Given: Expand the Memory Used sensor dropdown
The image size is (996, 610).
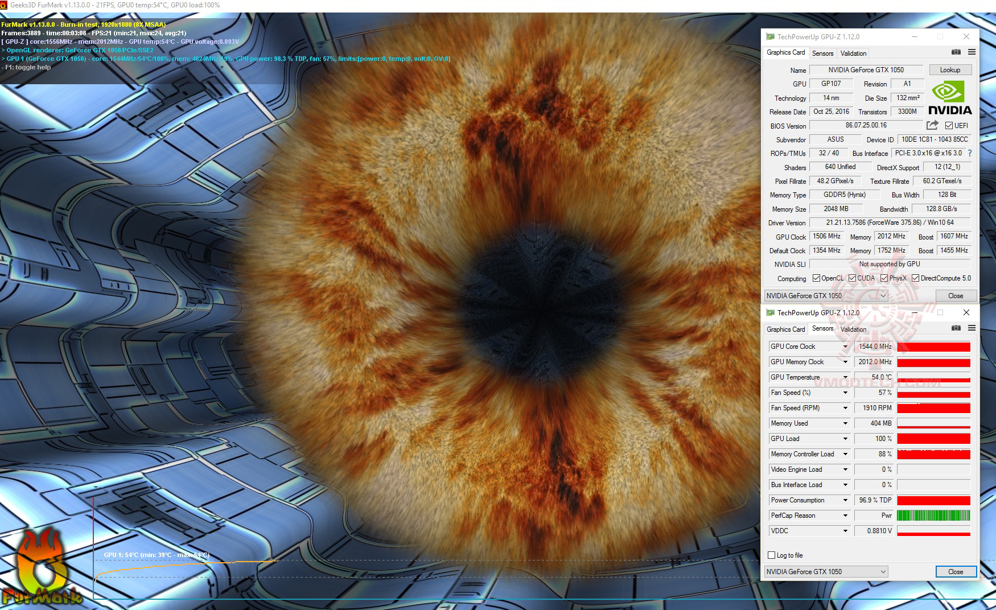Looking at the screenshot, I should (x=845, y=423).
